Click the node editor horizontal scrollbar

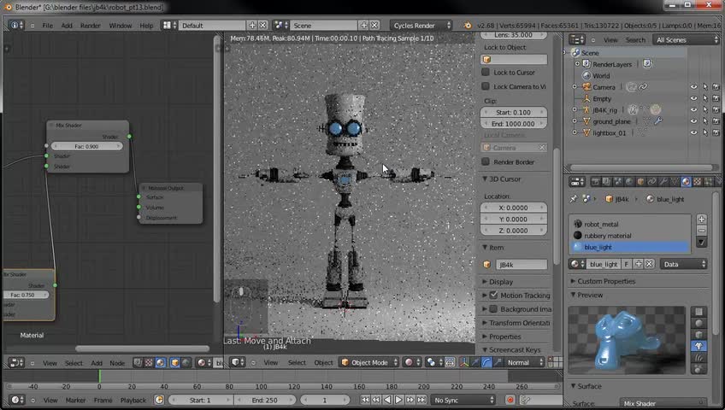pyautogui.click(x=142, y=348)
